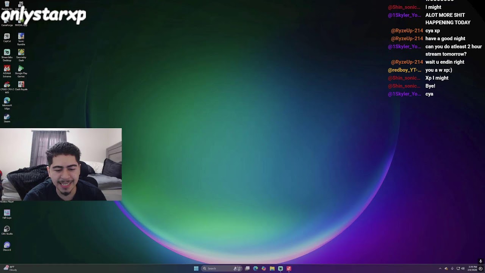485x273 pixels.
Task: Select the AIDA64 Extreme desktop icon
Action: tap(7, 71)
